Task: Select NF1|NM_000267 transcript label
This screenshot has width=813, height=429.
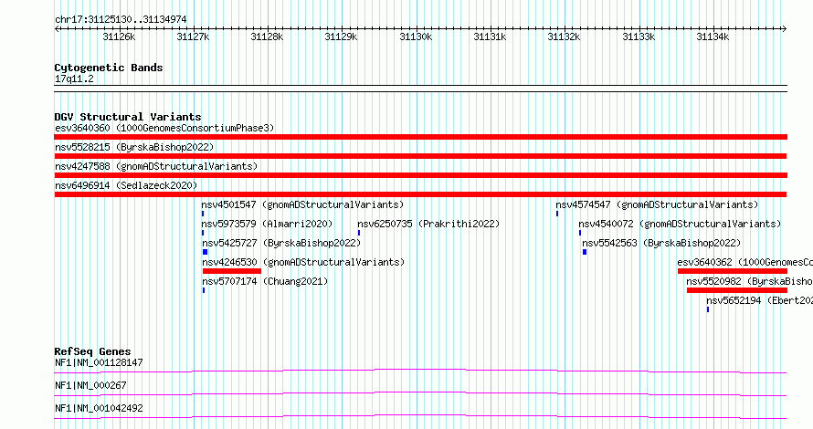Action: pyautogui.click(x=90, y=385)
